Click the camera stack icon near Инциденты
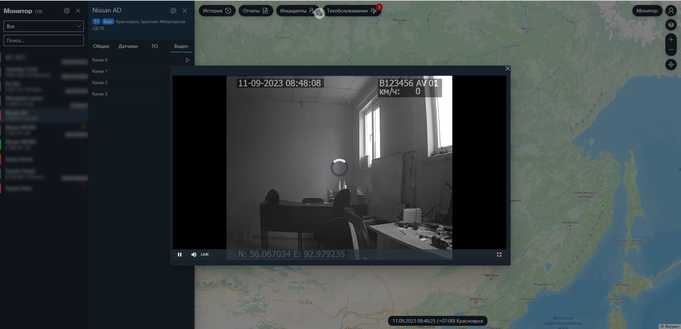This screenshot has height=329, width=681. pyautogui.click(x=319, y=13)
